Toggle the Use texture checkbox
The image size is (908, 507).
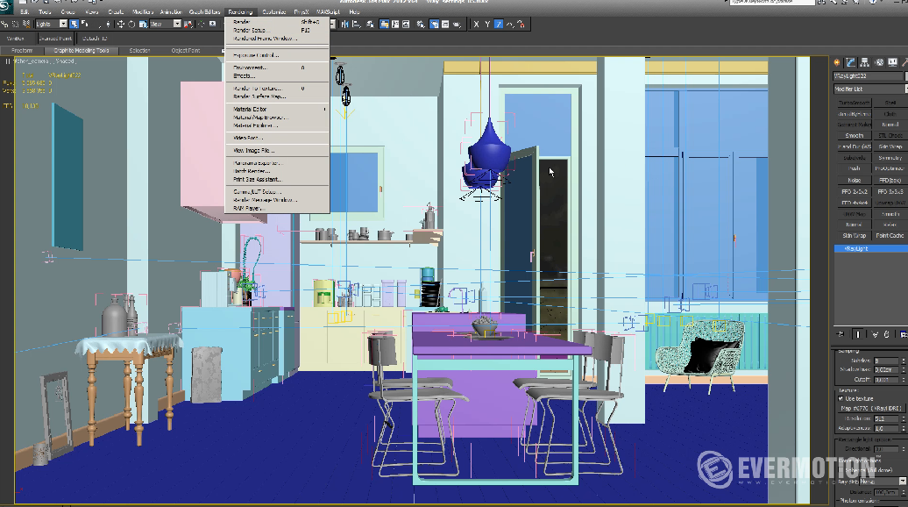841,398
